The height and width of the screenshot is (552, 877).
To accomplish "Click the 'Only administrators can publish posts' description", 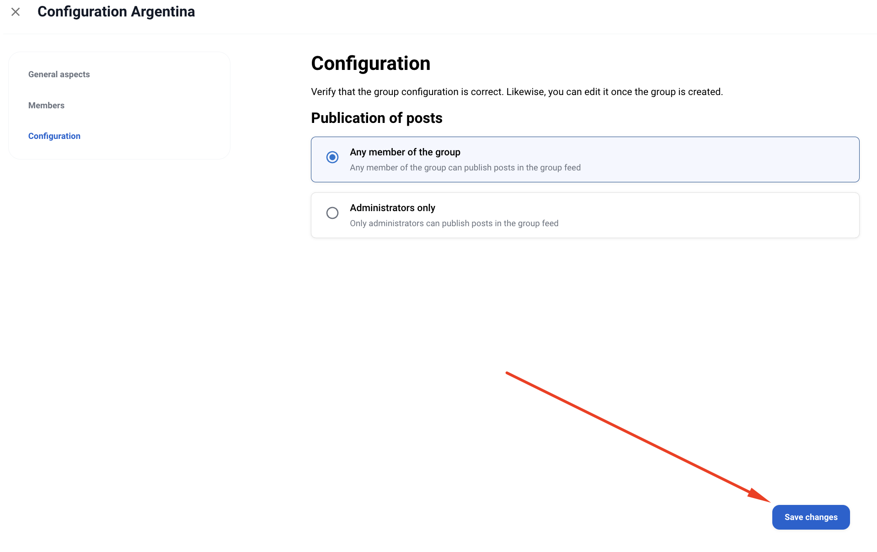I will tap(454, 223).
